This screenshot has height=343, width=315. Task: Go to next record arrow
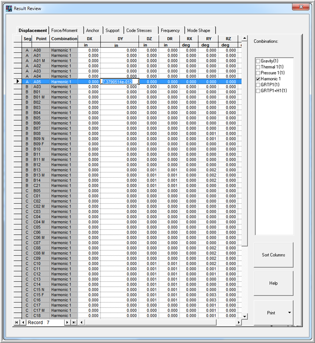[x=67, y=322]
